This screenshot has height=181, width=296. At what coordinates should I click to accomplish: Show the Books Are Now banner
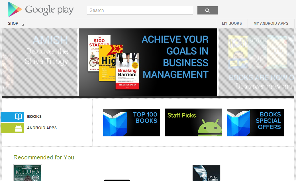point(257,62)
